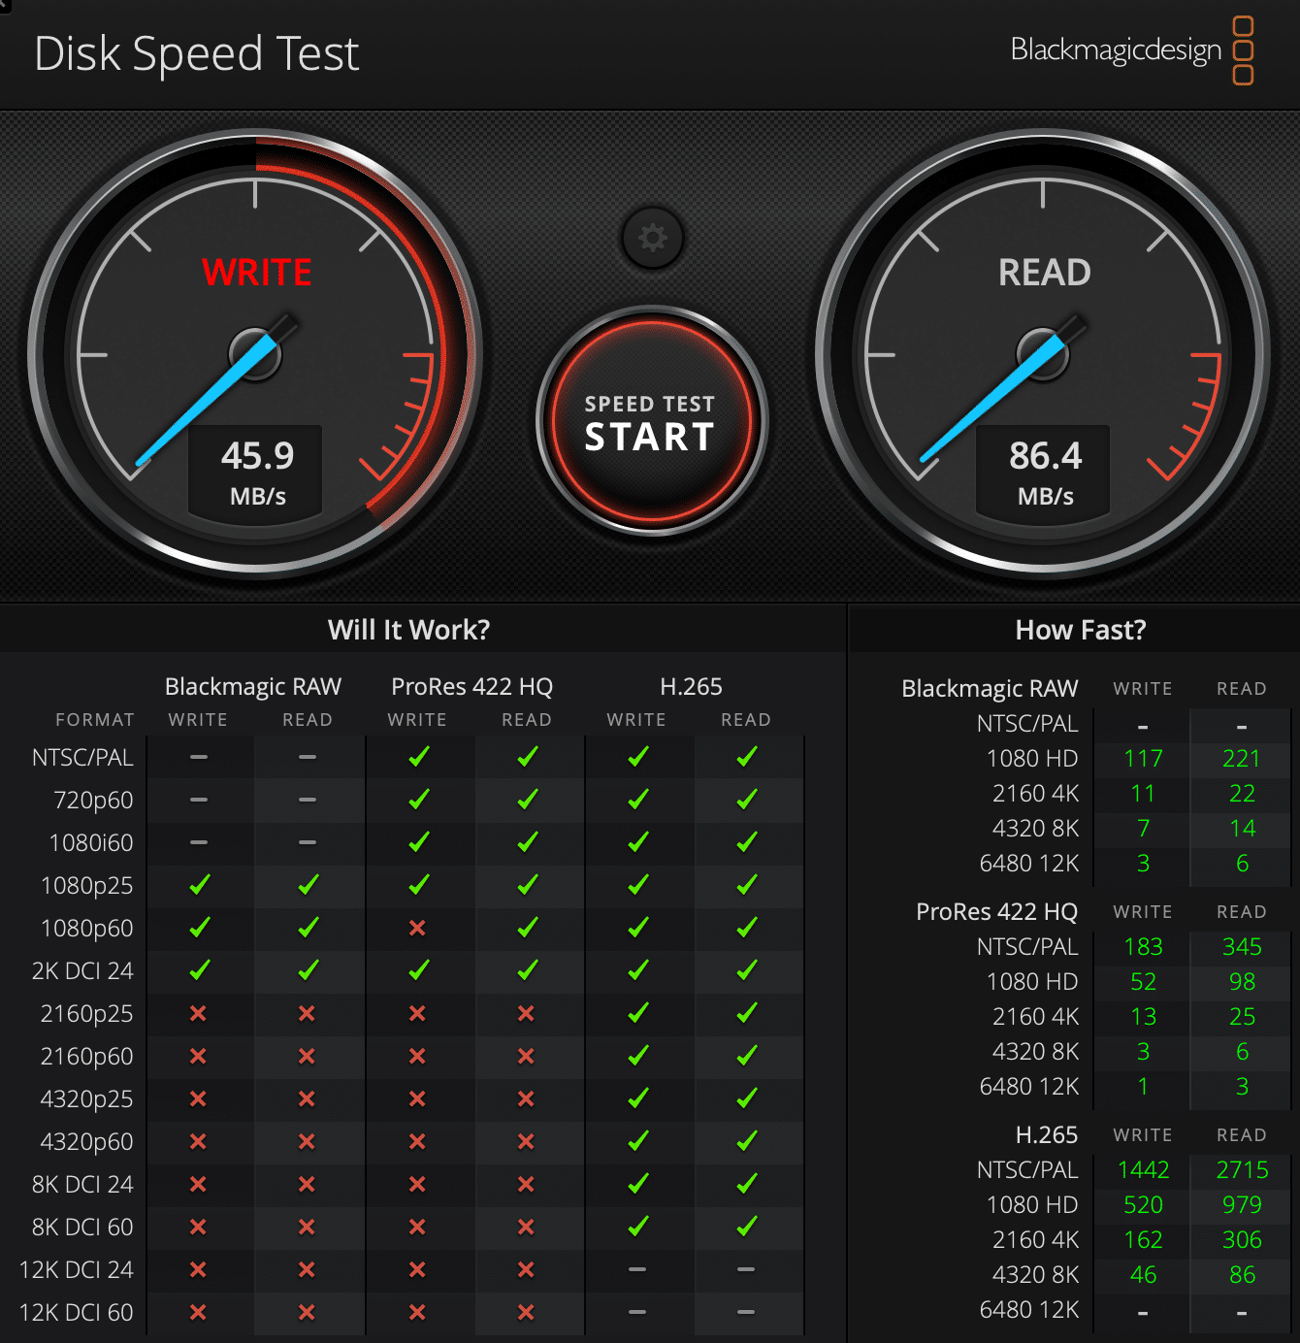Open the settings gear button
This screenshot has height=1343, width=1300.
653,238
